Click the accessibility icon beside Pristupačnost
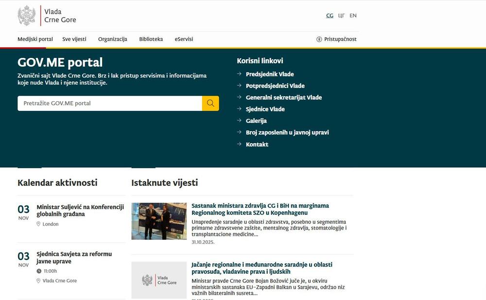The image size is (486, 300). click(x=319, y=39)
